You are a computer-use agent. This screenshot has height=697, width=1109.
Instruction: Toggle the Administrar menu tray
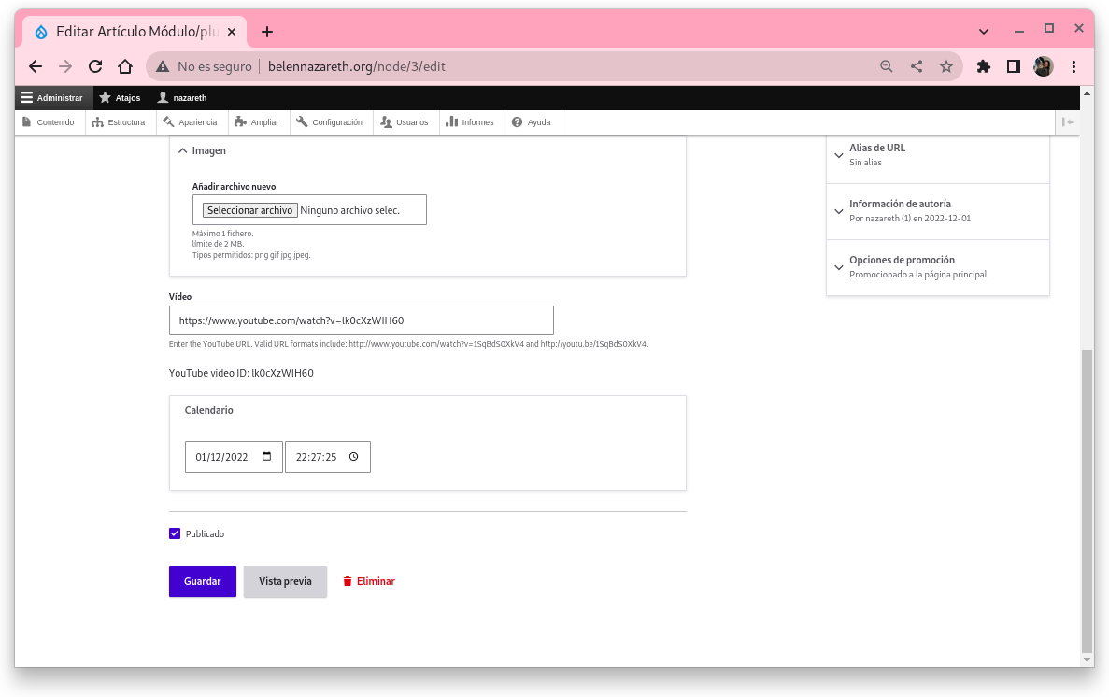click(53, 98)
